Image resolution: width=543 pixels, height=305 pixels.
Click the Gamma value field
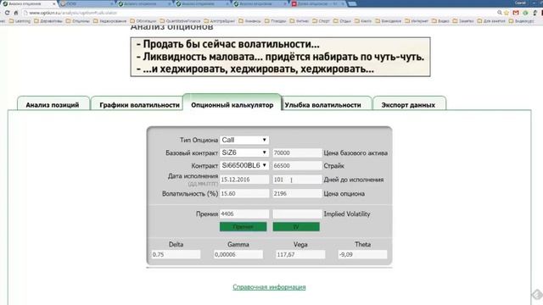click(x=238, y=254)
